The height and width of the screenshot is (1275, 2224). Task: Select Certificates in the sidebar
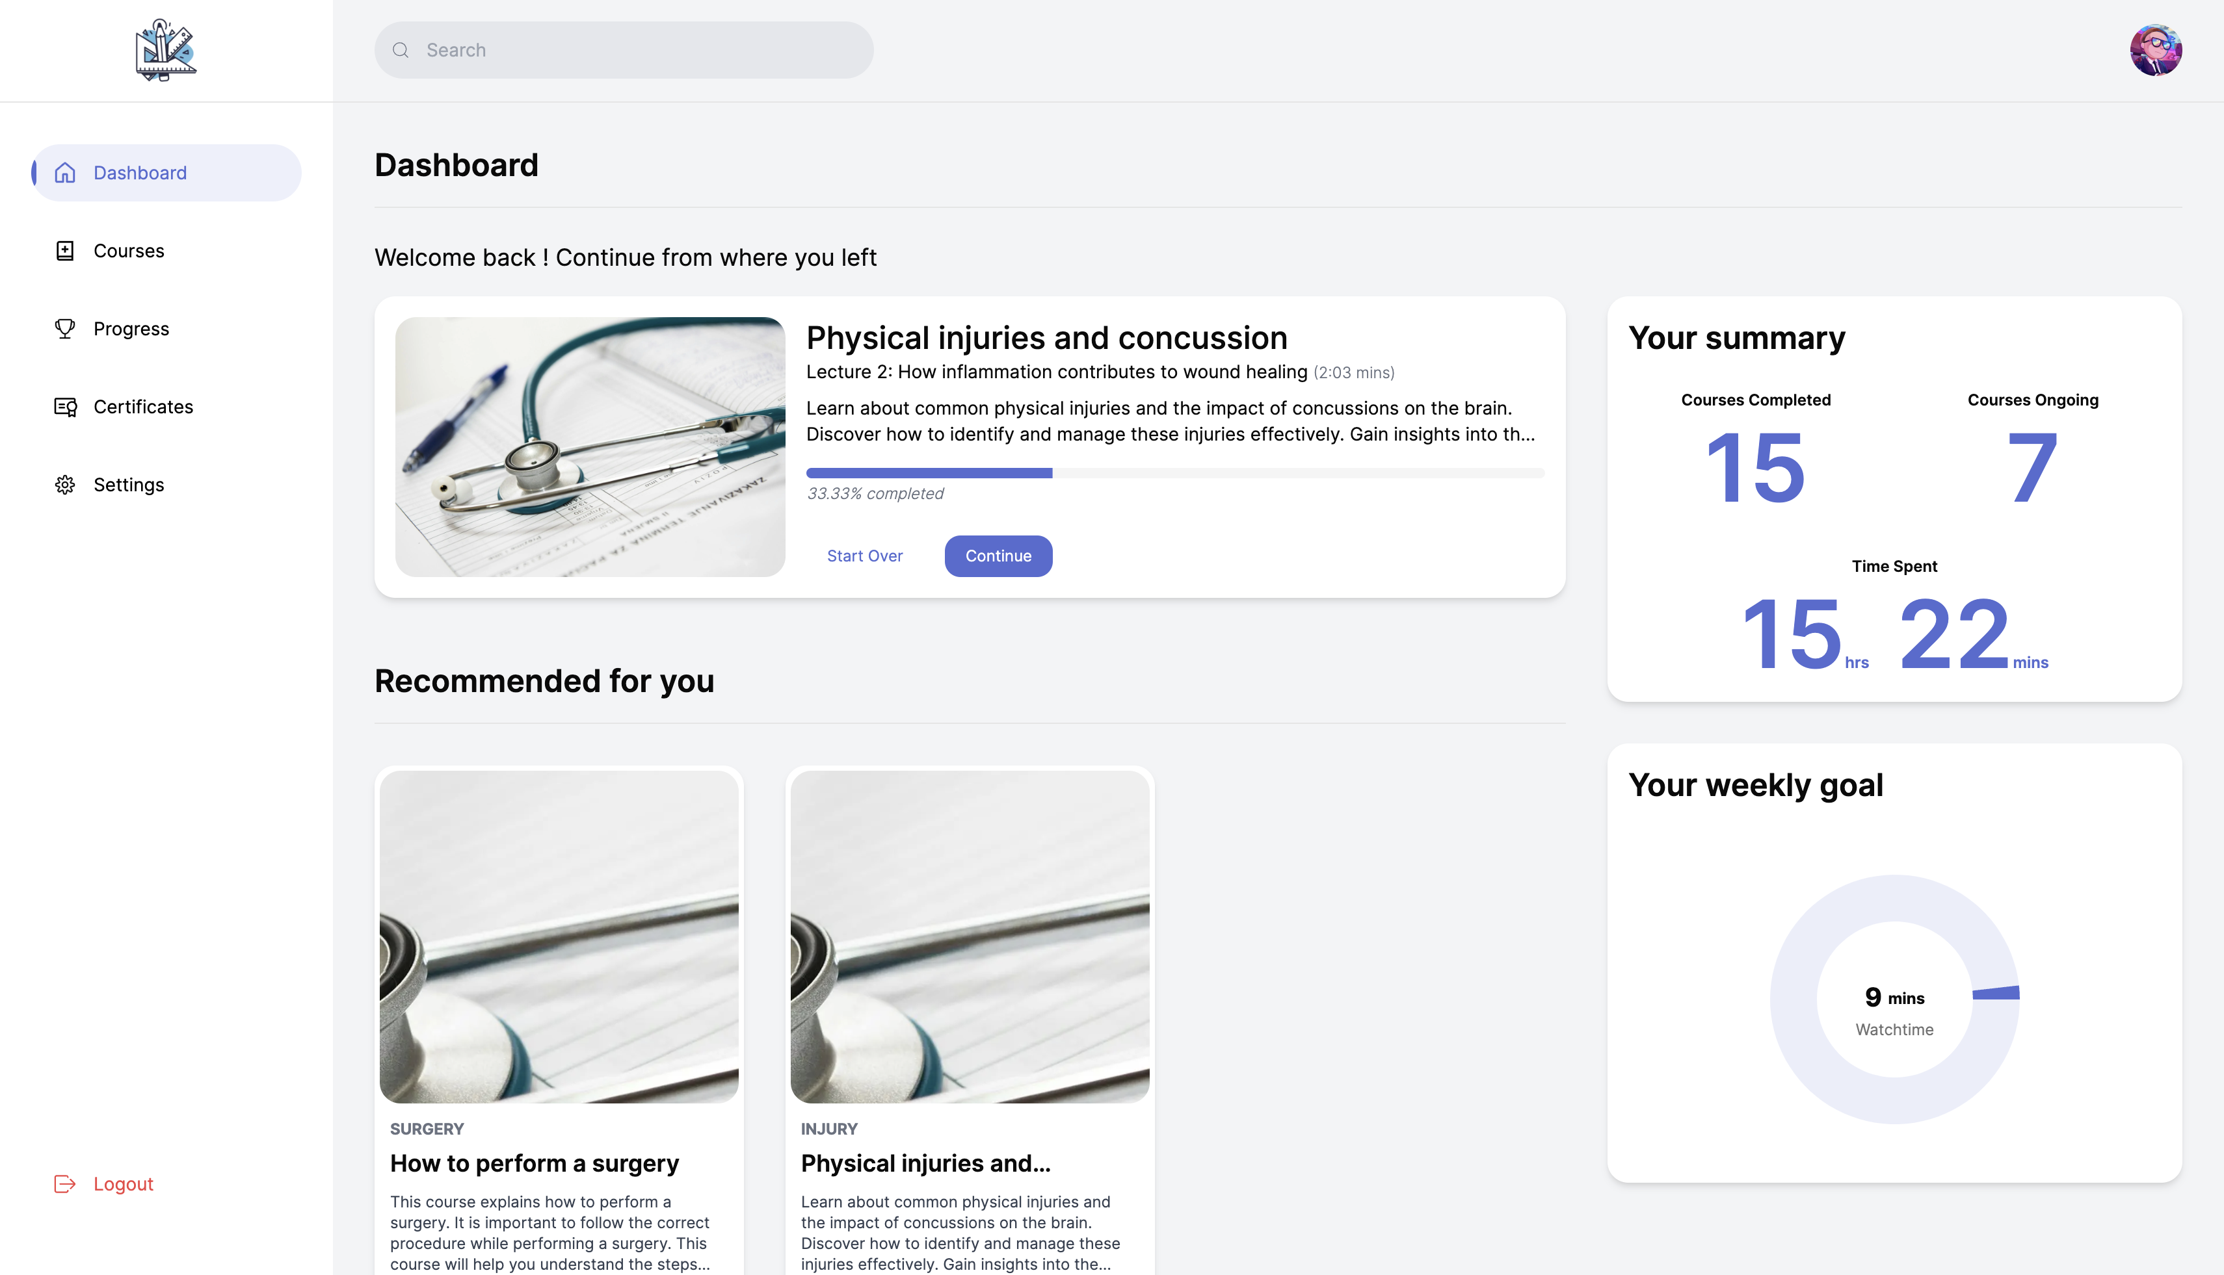[144, 406]
